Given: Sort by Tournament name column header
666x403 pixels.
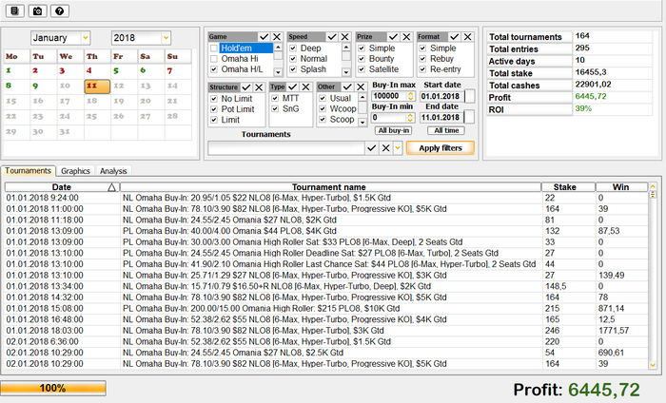Looking at the screenshot, I should coord(330,187).
